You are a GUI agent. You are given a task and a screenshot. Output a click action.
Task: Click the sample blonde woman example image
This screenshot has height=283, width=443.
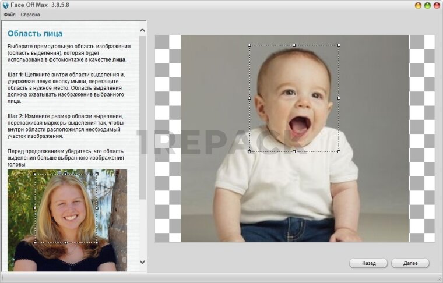67,220
